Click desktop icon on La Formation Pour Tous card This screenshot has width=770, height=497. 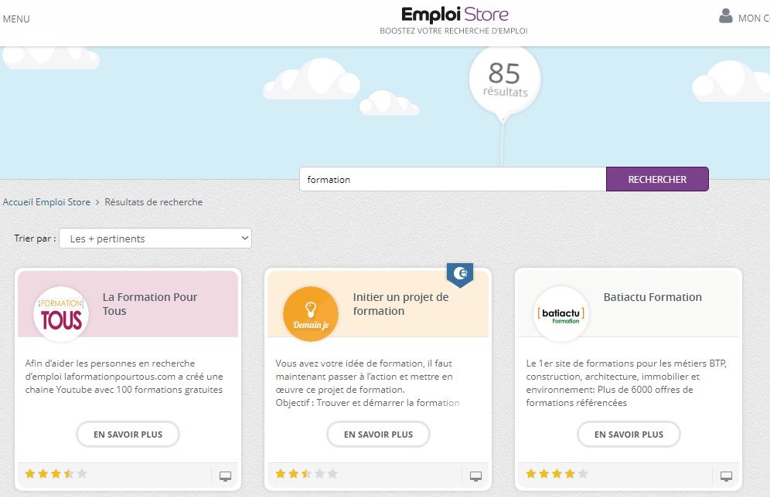tap(226, 476)
